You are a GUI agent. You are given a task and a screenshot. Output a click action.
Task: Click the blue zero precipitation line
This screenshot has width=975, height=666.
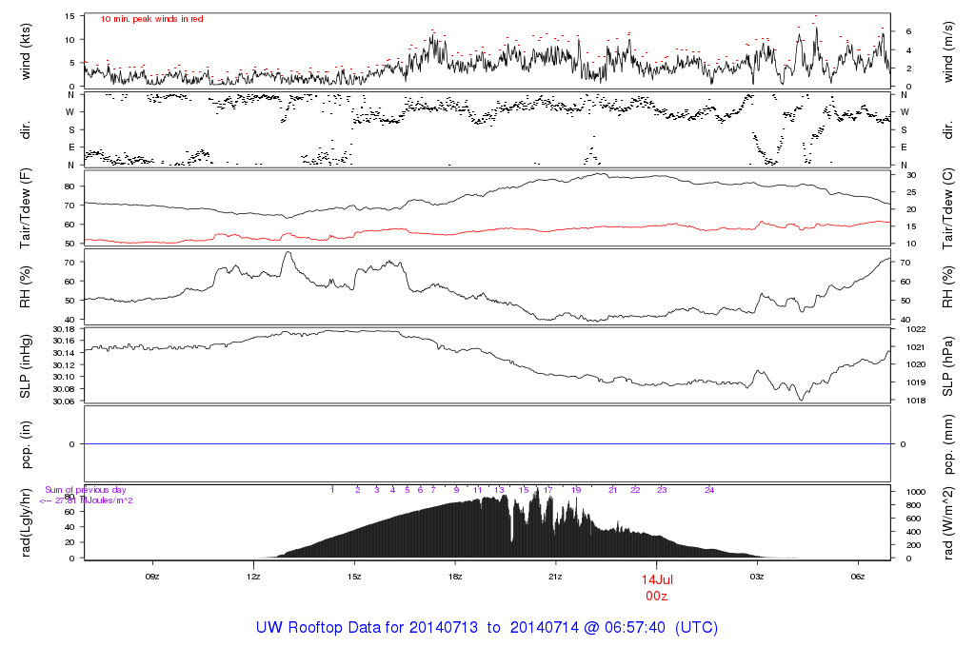487,444
